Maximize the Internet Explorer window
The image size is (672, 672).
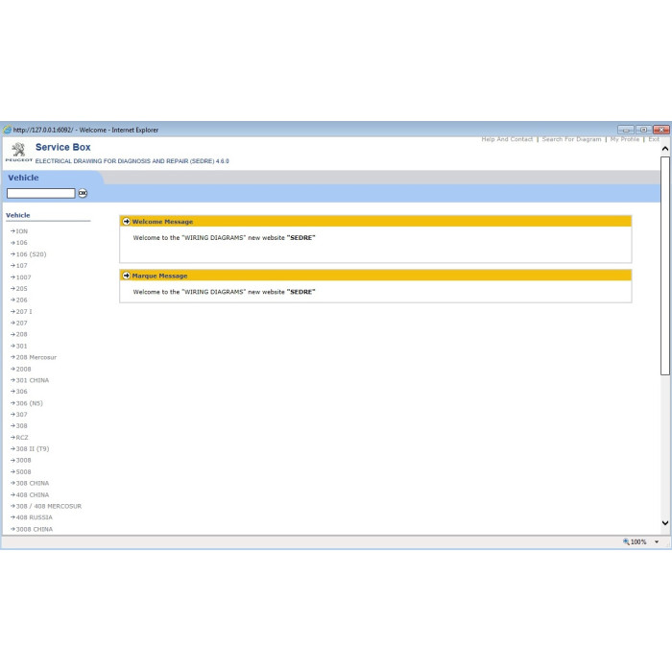coord(644,130)
